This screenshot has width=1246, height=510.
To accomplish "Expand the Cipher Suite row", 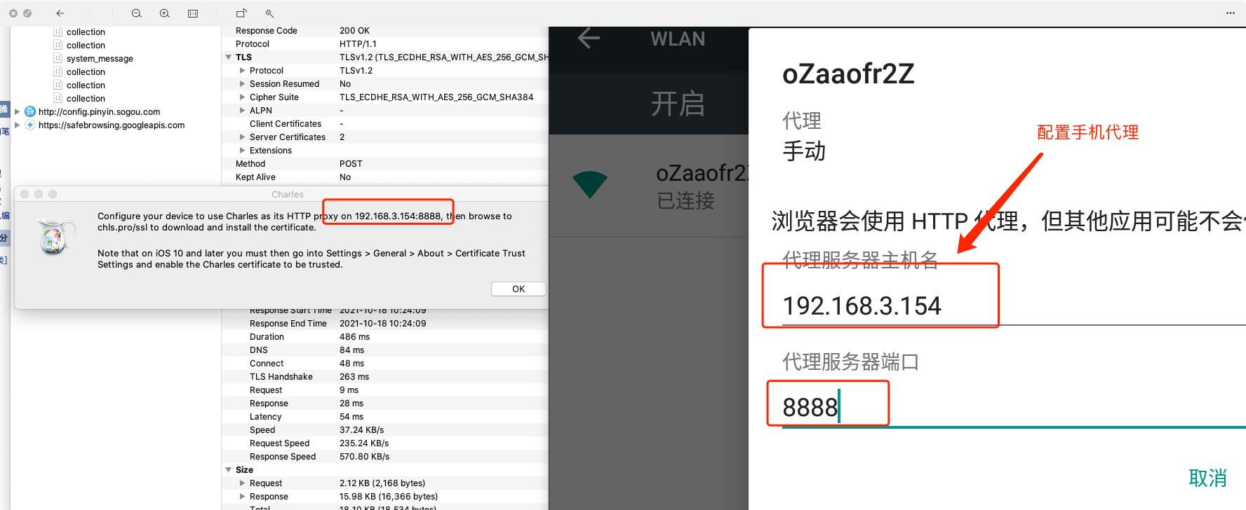I will pyautogui.click(x=243, y=97).
